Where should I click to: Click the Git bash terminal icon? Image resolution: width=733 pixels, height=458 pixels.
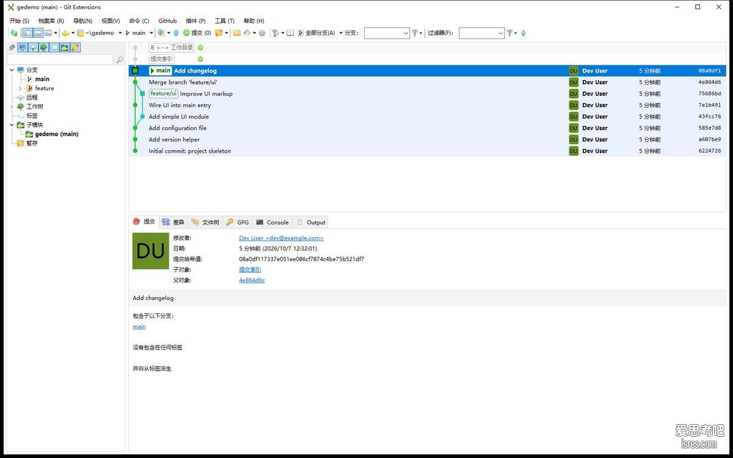247,33
